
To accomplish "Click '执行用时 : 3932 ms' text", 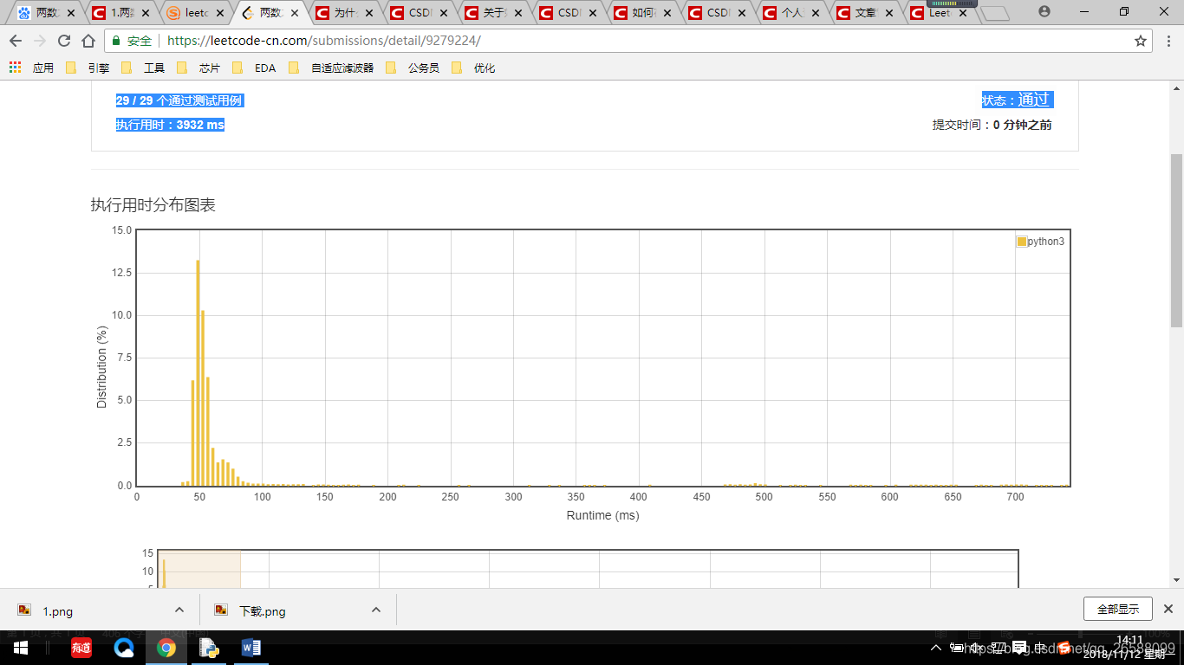I will tap(170, 125).
